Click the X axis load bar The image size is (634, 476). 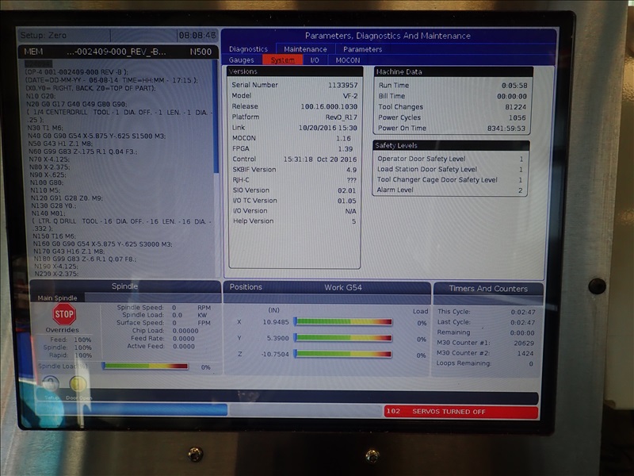pos(342,322)
